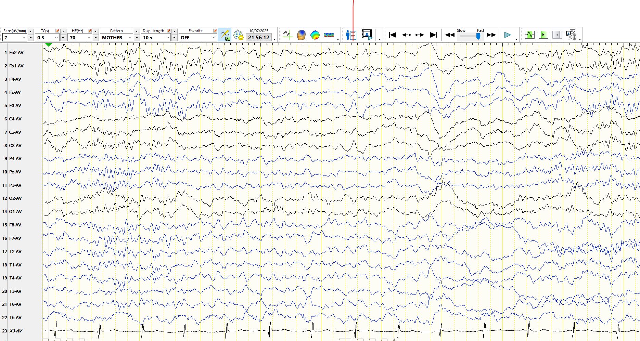This screenshot has height=341, width=640.
Task: Select the O2-AV channel label
Action: click(15, 198)
